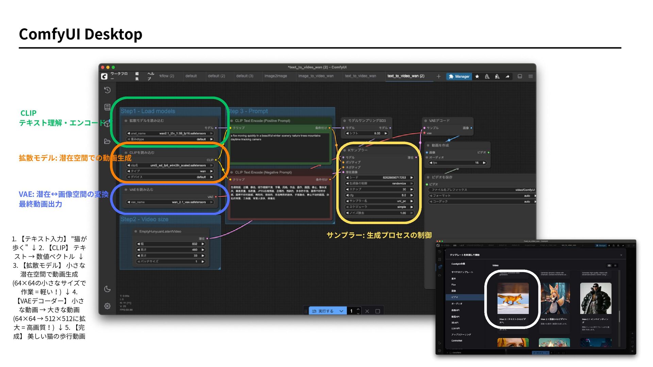Switch to the text_to_video_wan tab

[361, 76]
